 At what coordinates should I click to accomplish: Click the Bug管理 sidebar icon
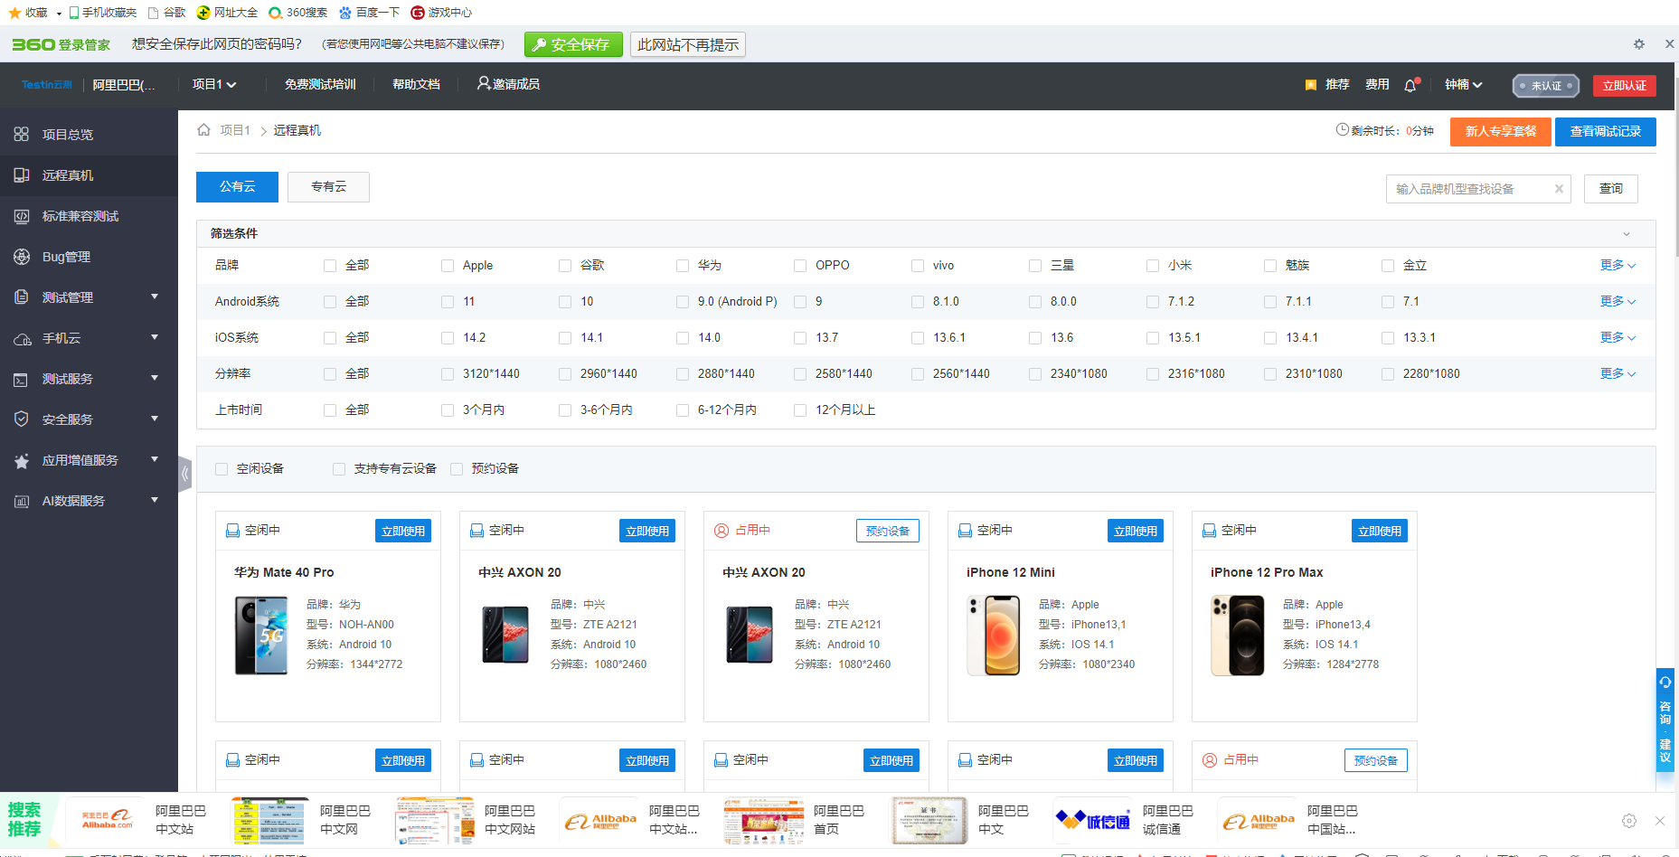coord(22,257)
